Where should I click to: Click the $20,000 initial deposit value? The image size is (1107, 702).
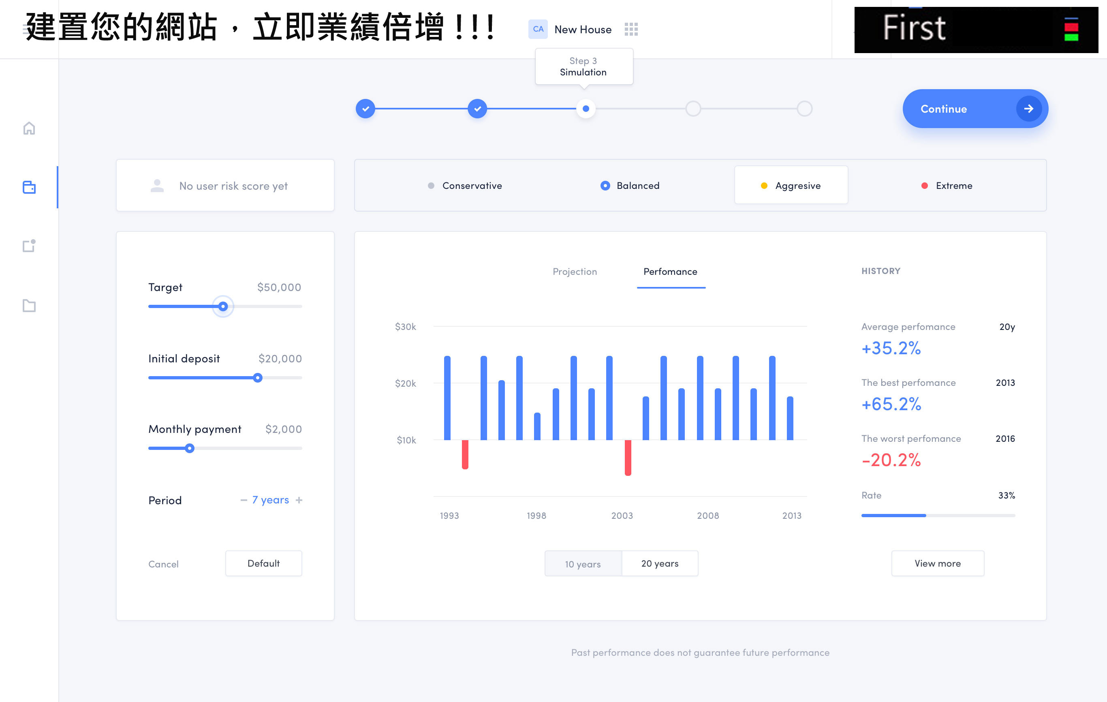(280, 359)
